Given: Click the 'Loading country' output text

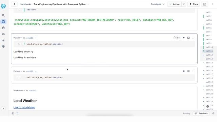Looking at the screenshot, I should (23, 52).
